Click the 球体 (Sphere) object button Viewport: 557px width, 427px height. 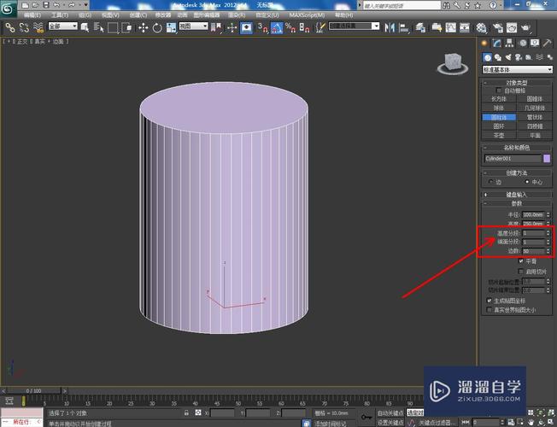[x=498, y=108]
